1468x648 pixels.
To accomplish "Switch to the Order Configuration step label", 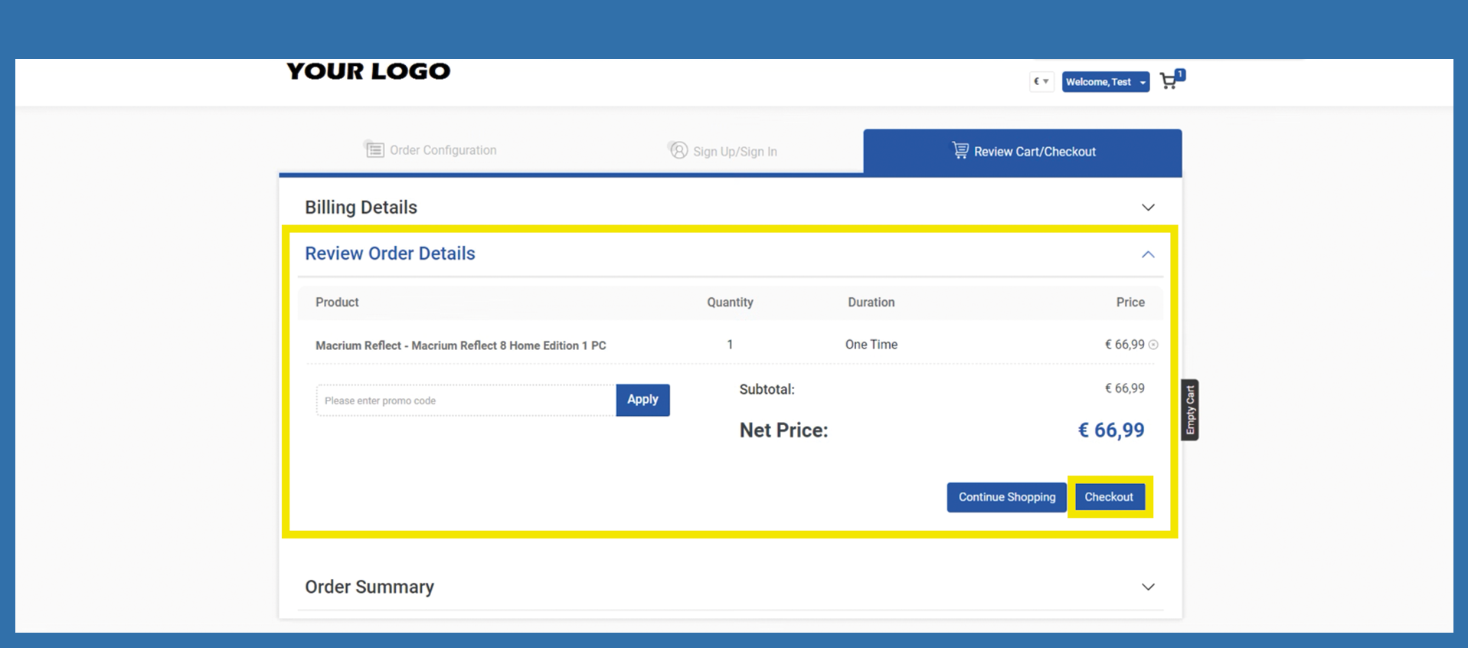I will [443, 150].
